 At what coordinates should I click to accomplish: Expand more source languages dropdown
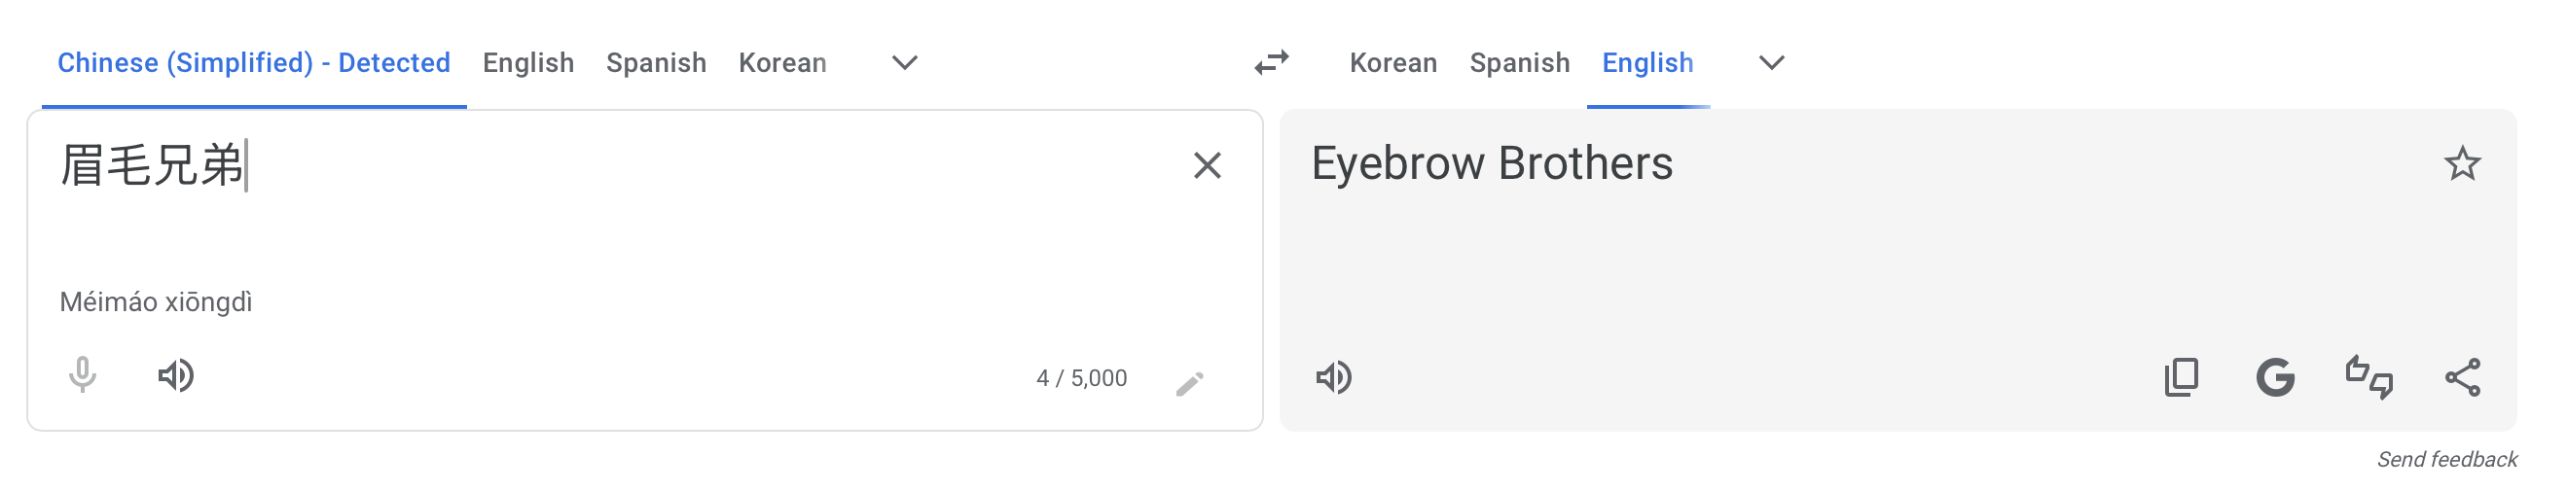coord(904,63)
